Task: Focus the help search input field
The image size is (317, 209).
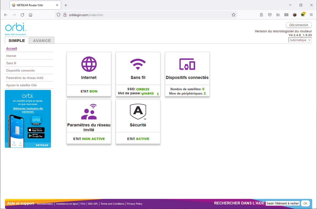Action: click(283, 203)
